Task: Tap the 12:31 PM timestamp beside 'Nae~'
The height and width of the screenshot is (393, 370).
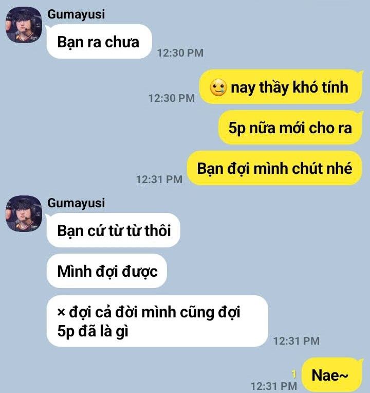Action: coord(274,386)
